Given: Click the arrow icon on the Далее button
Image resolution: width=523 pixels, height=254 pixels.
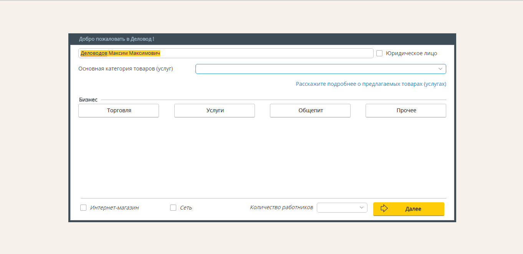Looking at the screenshot, I should click(x=384, y=208).
